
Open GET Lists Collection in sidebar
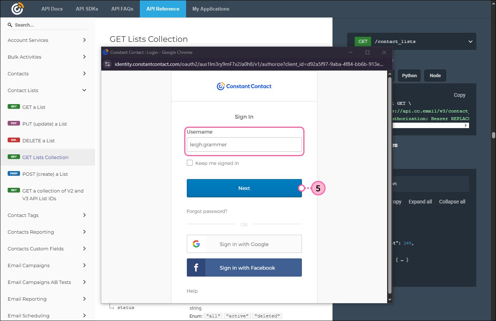(x=47, y=157)
